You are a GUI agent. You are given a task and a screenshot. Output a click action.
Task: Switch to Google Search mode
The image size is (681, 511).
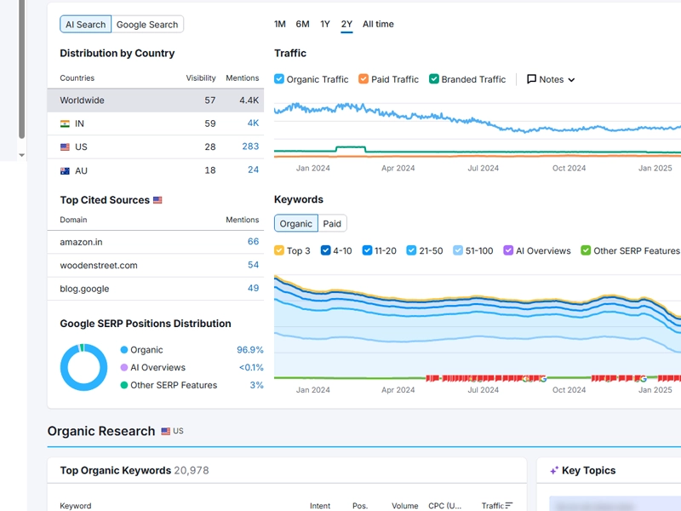click(147, 24)
